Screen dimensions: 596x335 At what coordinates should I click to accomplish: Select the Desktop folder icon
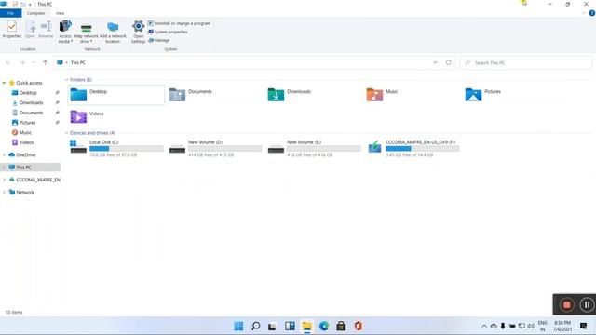coord(78,95)
